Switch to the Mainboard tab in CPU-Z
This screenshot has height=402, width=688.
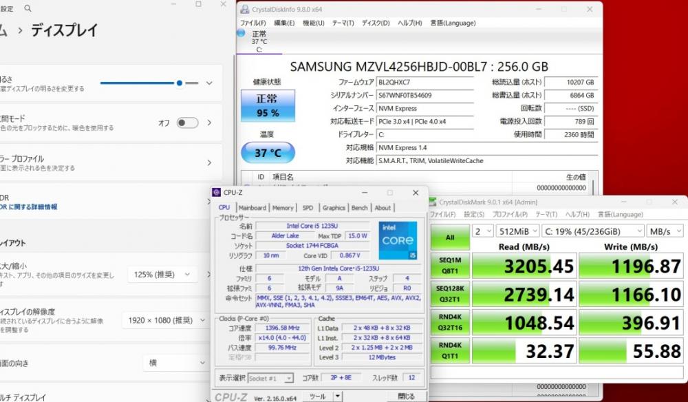(252, 208)
